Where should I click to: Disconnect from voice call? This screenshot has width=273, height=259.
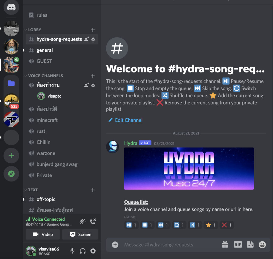pos(93,221)
